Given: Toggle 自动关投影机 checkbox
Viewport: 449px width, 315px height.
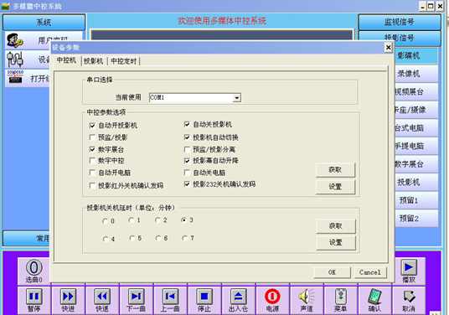Looking at the screenshot, I should tap(187, 124).
